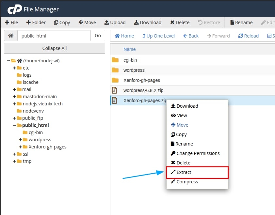This screenshot has width=275, height=215.
Task: Click the Collapse All button
Action: 55,48
